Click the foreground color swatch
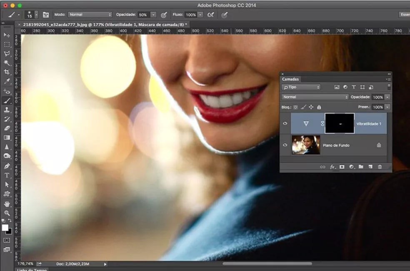 5,228
